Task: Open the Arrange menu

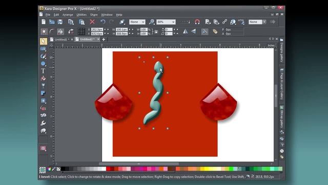Action: pyautogui.click(x=68, y=15)
